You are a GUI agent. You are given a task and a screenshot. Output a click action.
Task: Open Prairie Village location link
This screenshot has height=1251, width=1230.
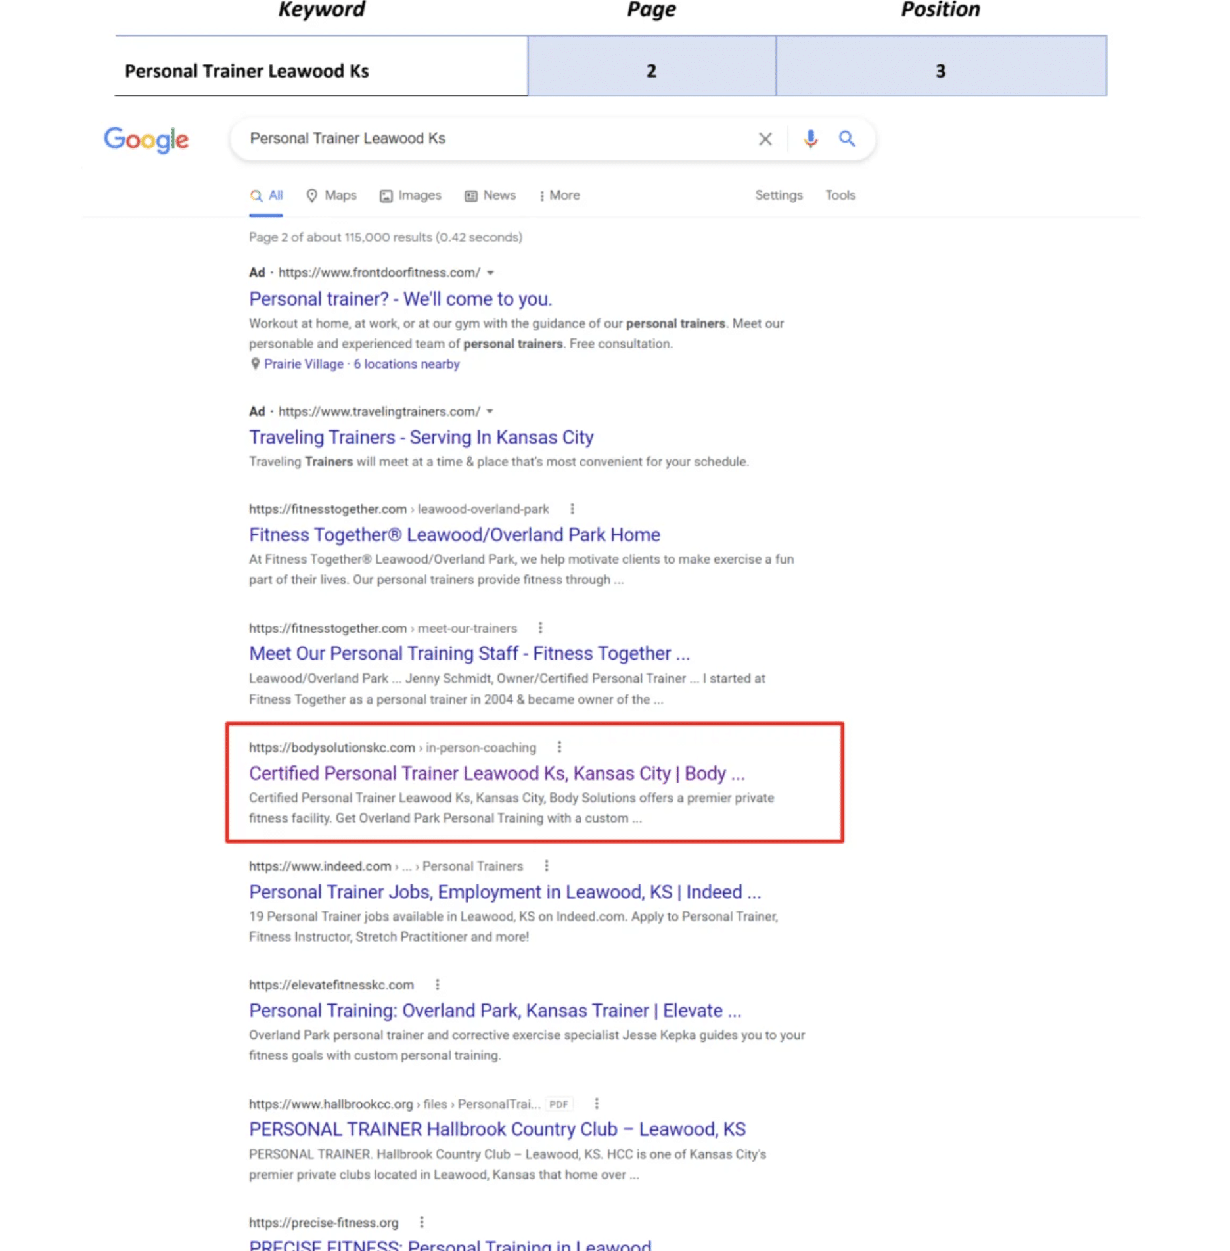(304, 364)
